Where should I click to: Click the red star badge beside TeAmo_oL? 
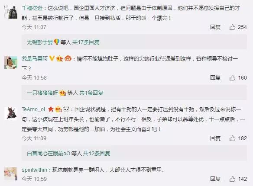[x=51, y=109]
